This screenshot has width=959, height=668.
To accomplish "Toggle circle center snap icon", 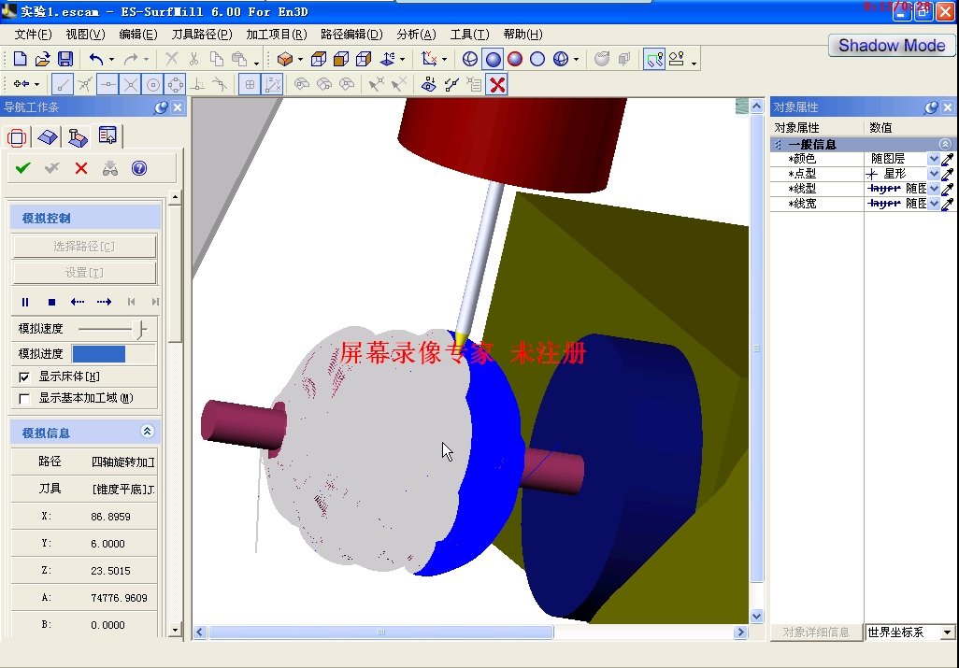I will click(x=153, y=84).
